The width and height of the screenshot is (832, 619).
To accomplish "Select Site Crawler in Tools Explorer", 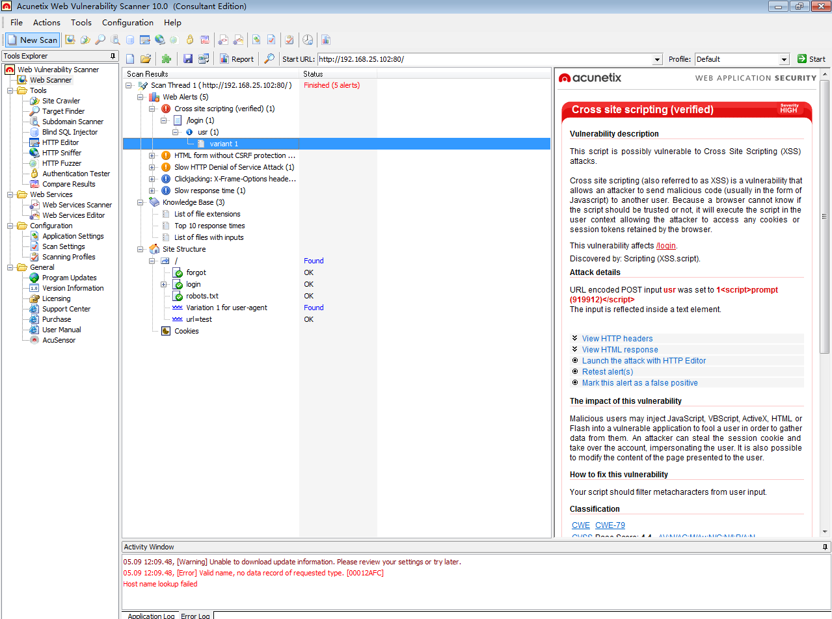I will [x=61, y=101].
